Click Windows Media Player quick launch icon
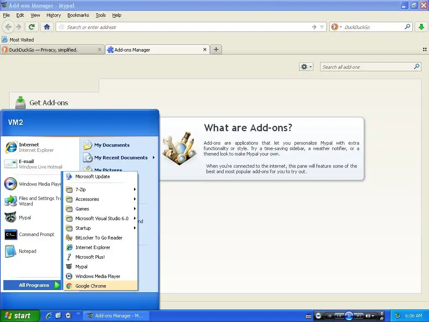Screen dimensions: 429x322 68,316
